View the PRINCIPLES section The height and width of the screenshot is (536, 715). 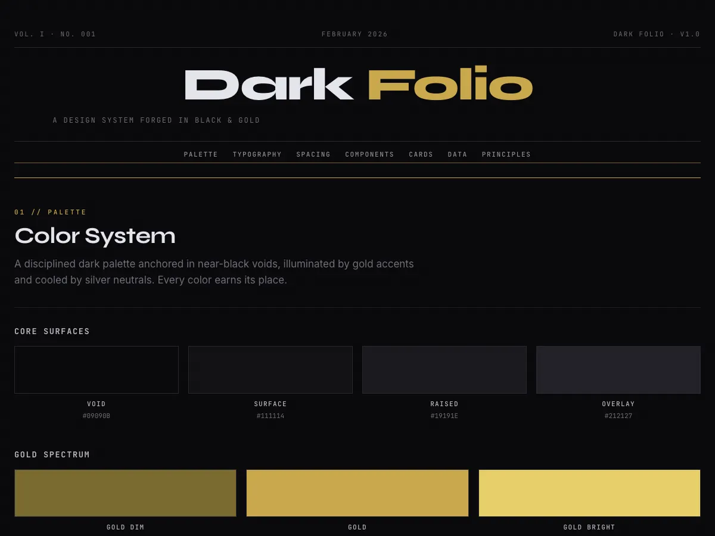coord(506,154)
